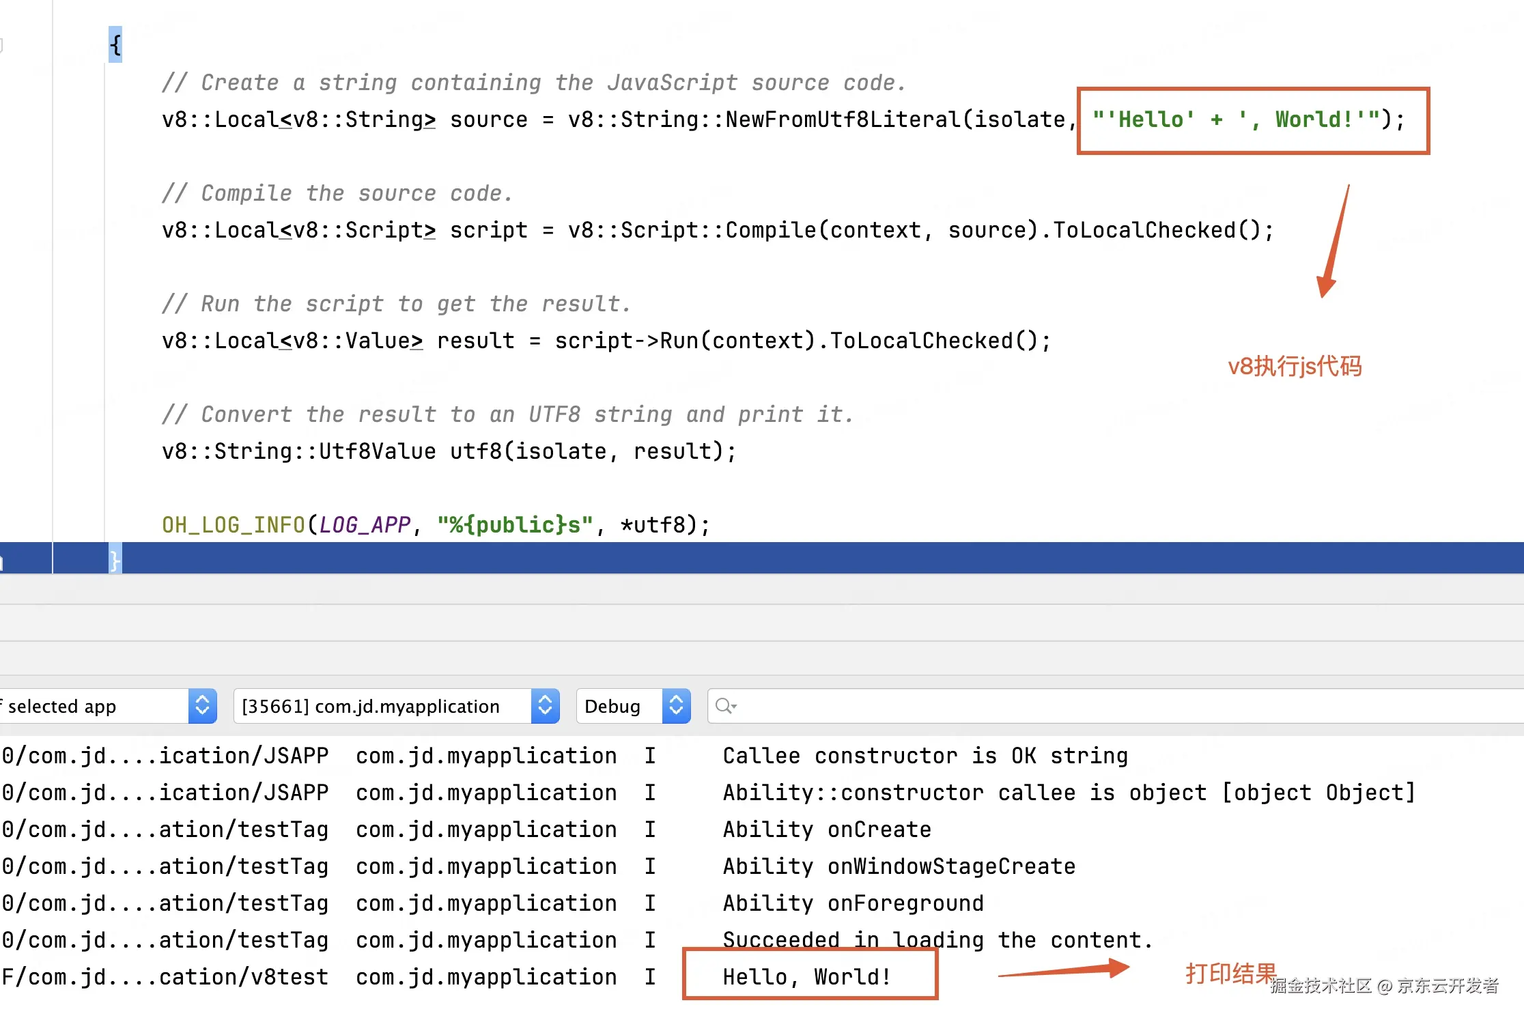Image resolution: width=1524 pixels, height=1020 pixels.
Task: Click the magnifier icon in log search
Action: (725, 706)
